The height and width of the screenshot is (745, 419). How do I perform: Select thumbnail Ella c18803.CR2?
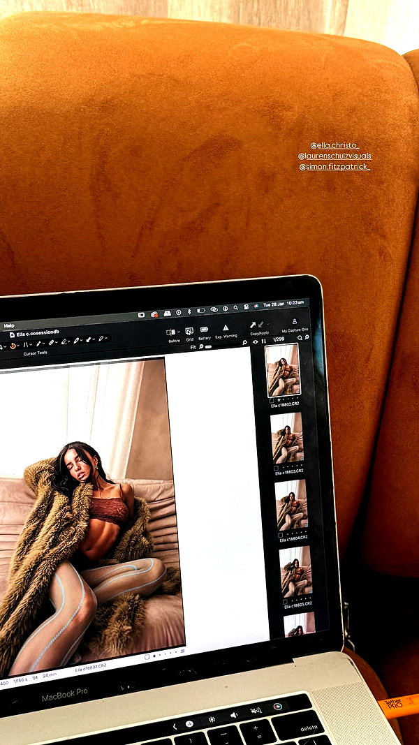287,438
